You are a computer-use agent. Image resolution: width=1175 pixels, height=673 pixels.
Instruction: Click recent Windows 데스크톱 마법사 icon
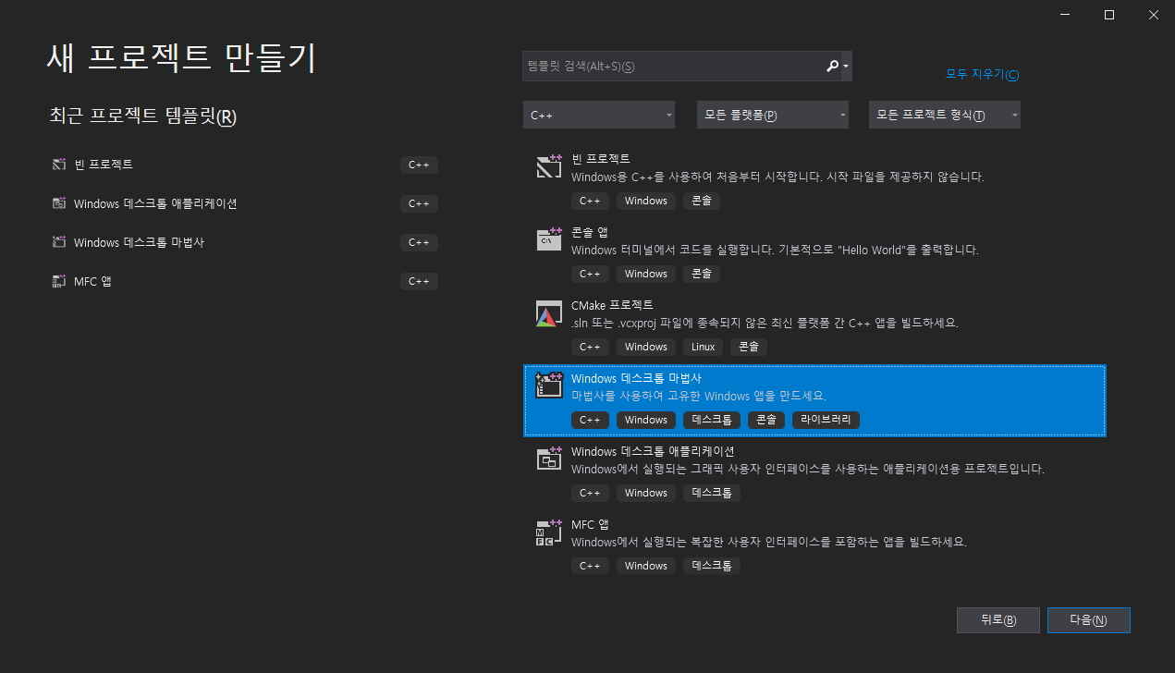[59, 242]
